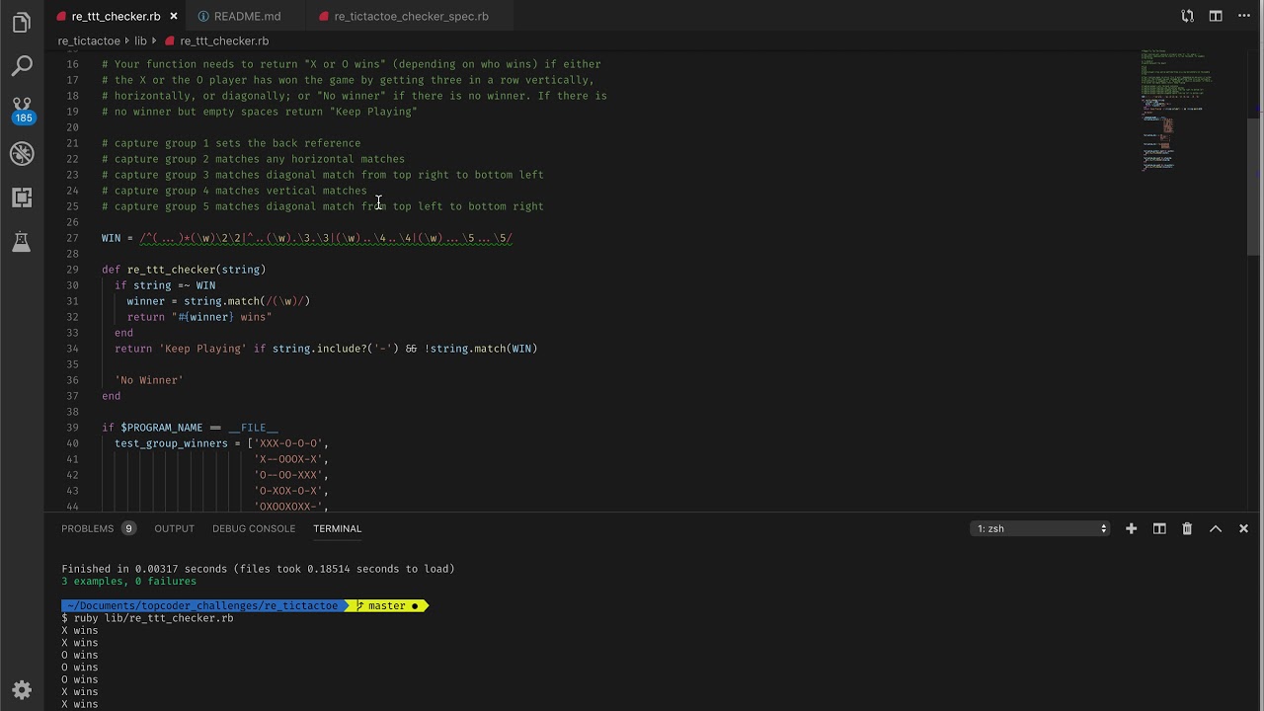Screen dimensions: 1264x711
Task: Click line number 27 in the gutter
Action: 73,238
